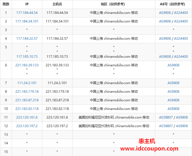Select the 主机名 column header
The height and width of the screenshot is (156, 192).
point(57,4)
